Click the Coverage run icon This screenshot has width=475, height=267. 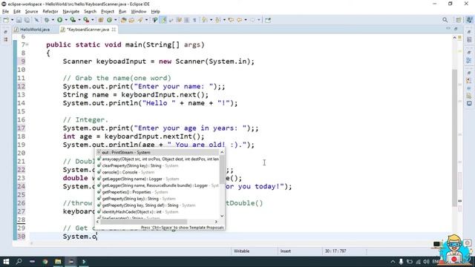click(73, 20)
